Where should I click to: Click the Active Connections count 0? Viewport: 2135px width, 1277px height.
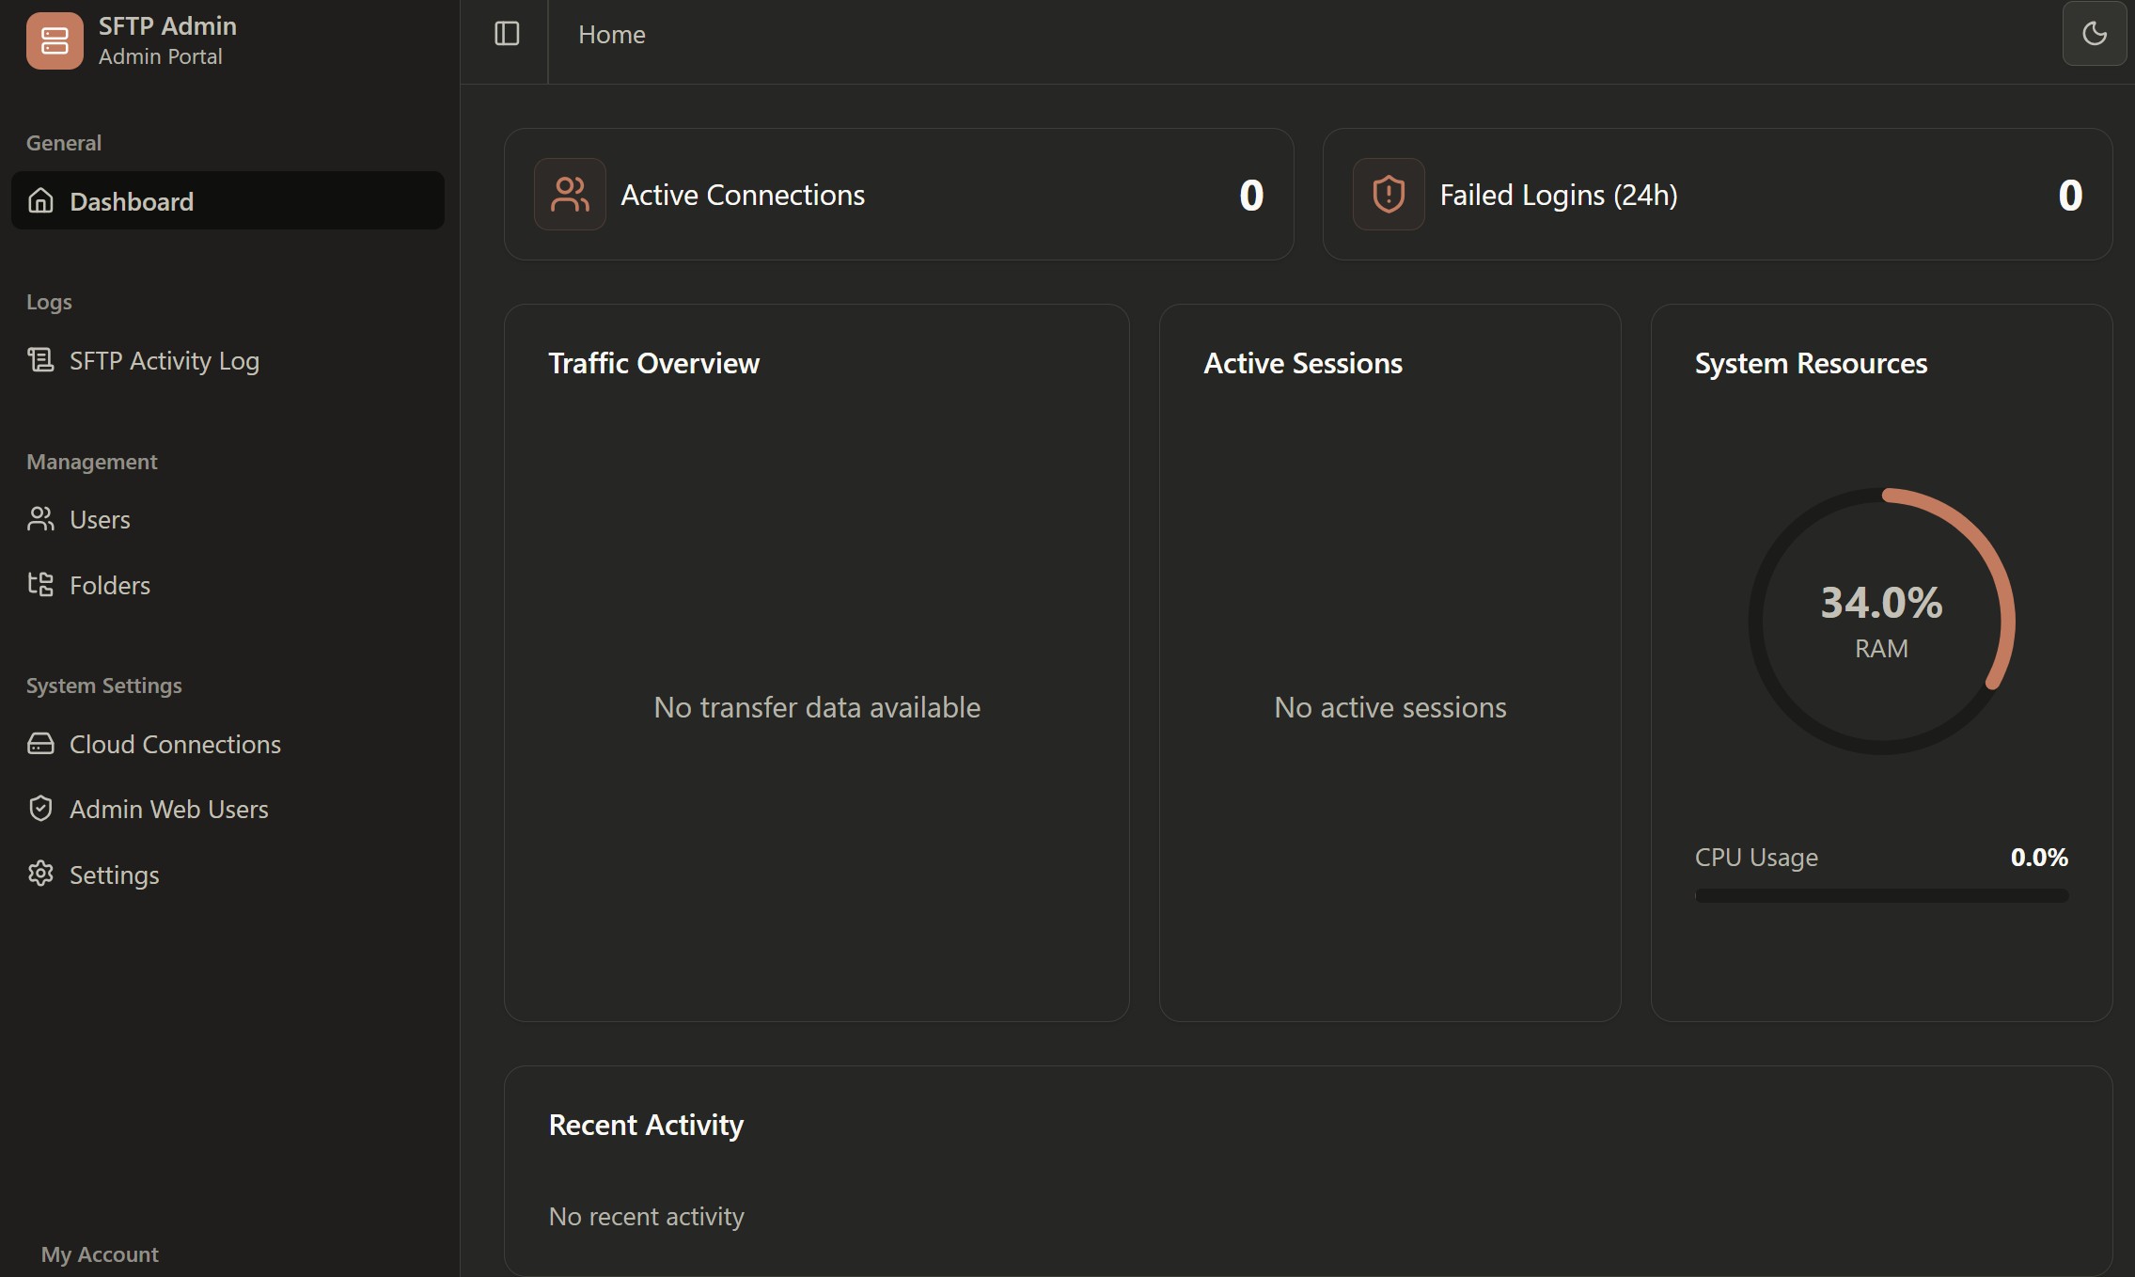(1251, 196)
